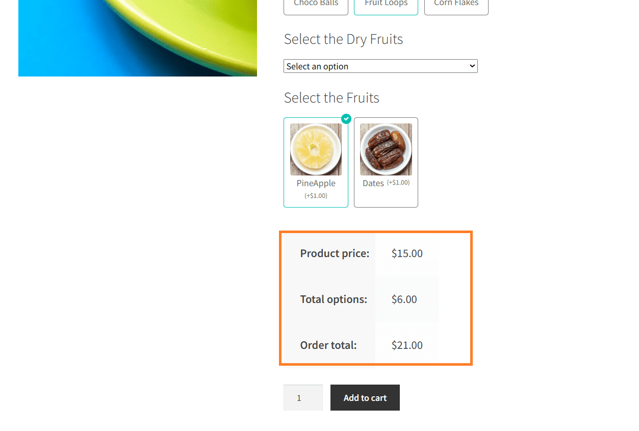The height and width of the screenshot is (431, 639).
Task: Select the Dates fruit image
Action: 386,149
